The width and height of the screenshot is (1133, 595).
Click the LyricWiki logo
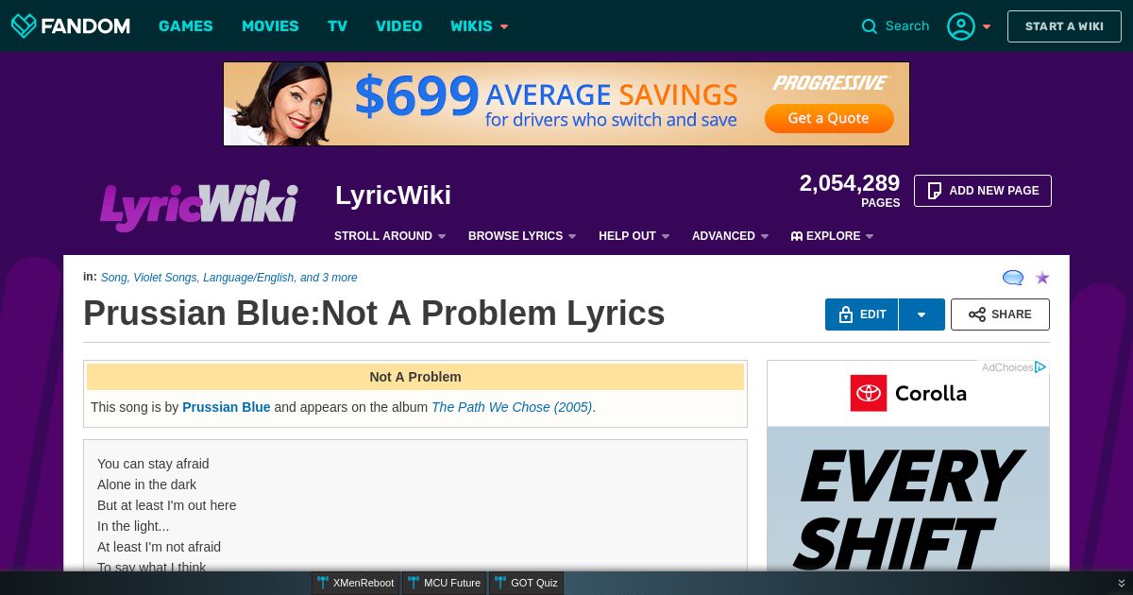click(x=199, y=205)
